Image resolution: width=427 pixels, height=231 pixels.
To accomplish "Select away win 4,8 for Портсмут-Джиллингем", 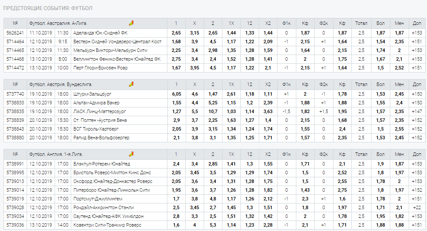I will coord(213,199).
